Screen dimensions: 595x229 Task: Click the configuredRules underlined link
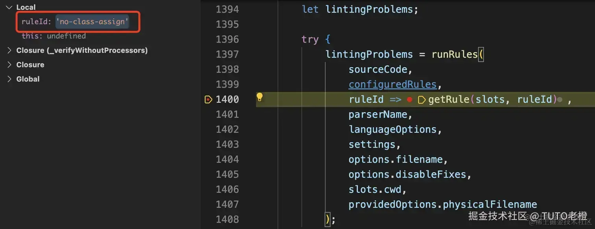click(x=392, y=84)
